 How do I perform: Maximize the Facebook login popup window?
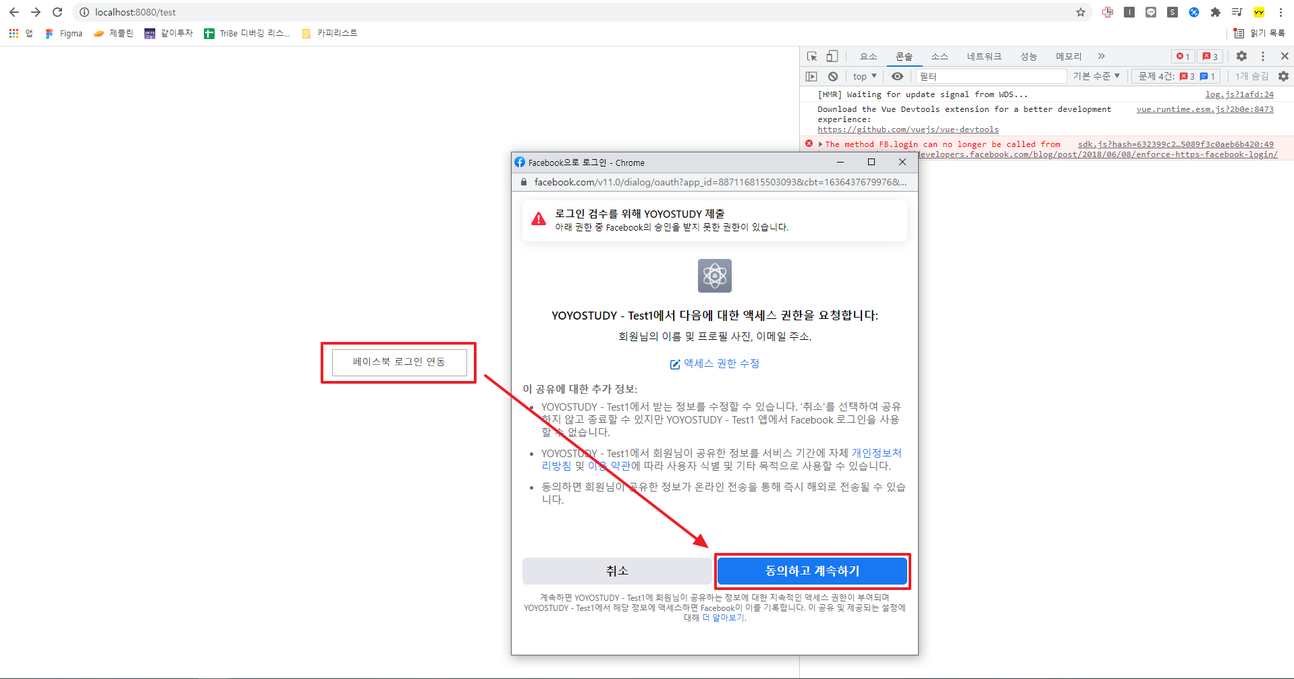tap(871, 162)
